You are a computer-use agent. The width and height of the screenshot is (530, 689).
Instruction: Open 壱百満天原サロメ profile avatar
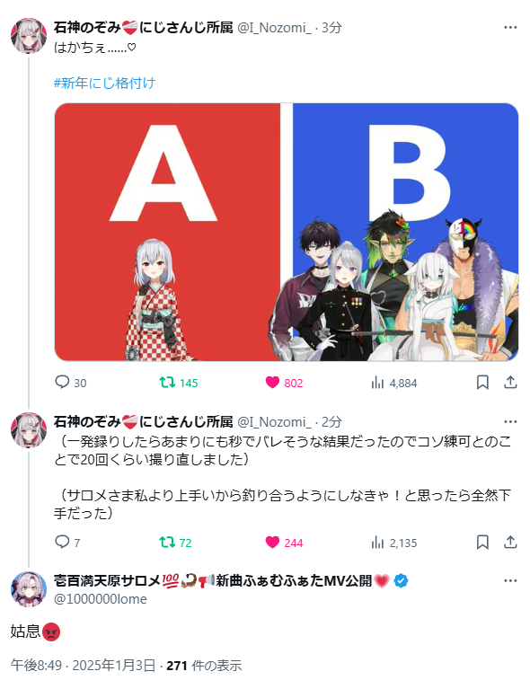pos(29,589)
